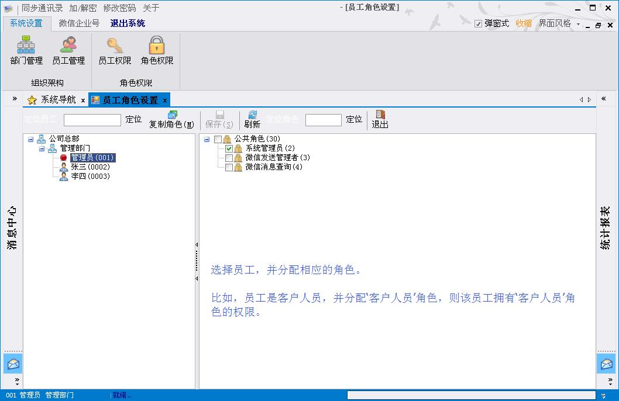Check the 微信发送管理者 role checkbox
619x401 pixels.
pos(229,158)
